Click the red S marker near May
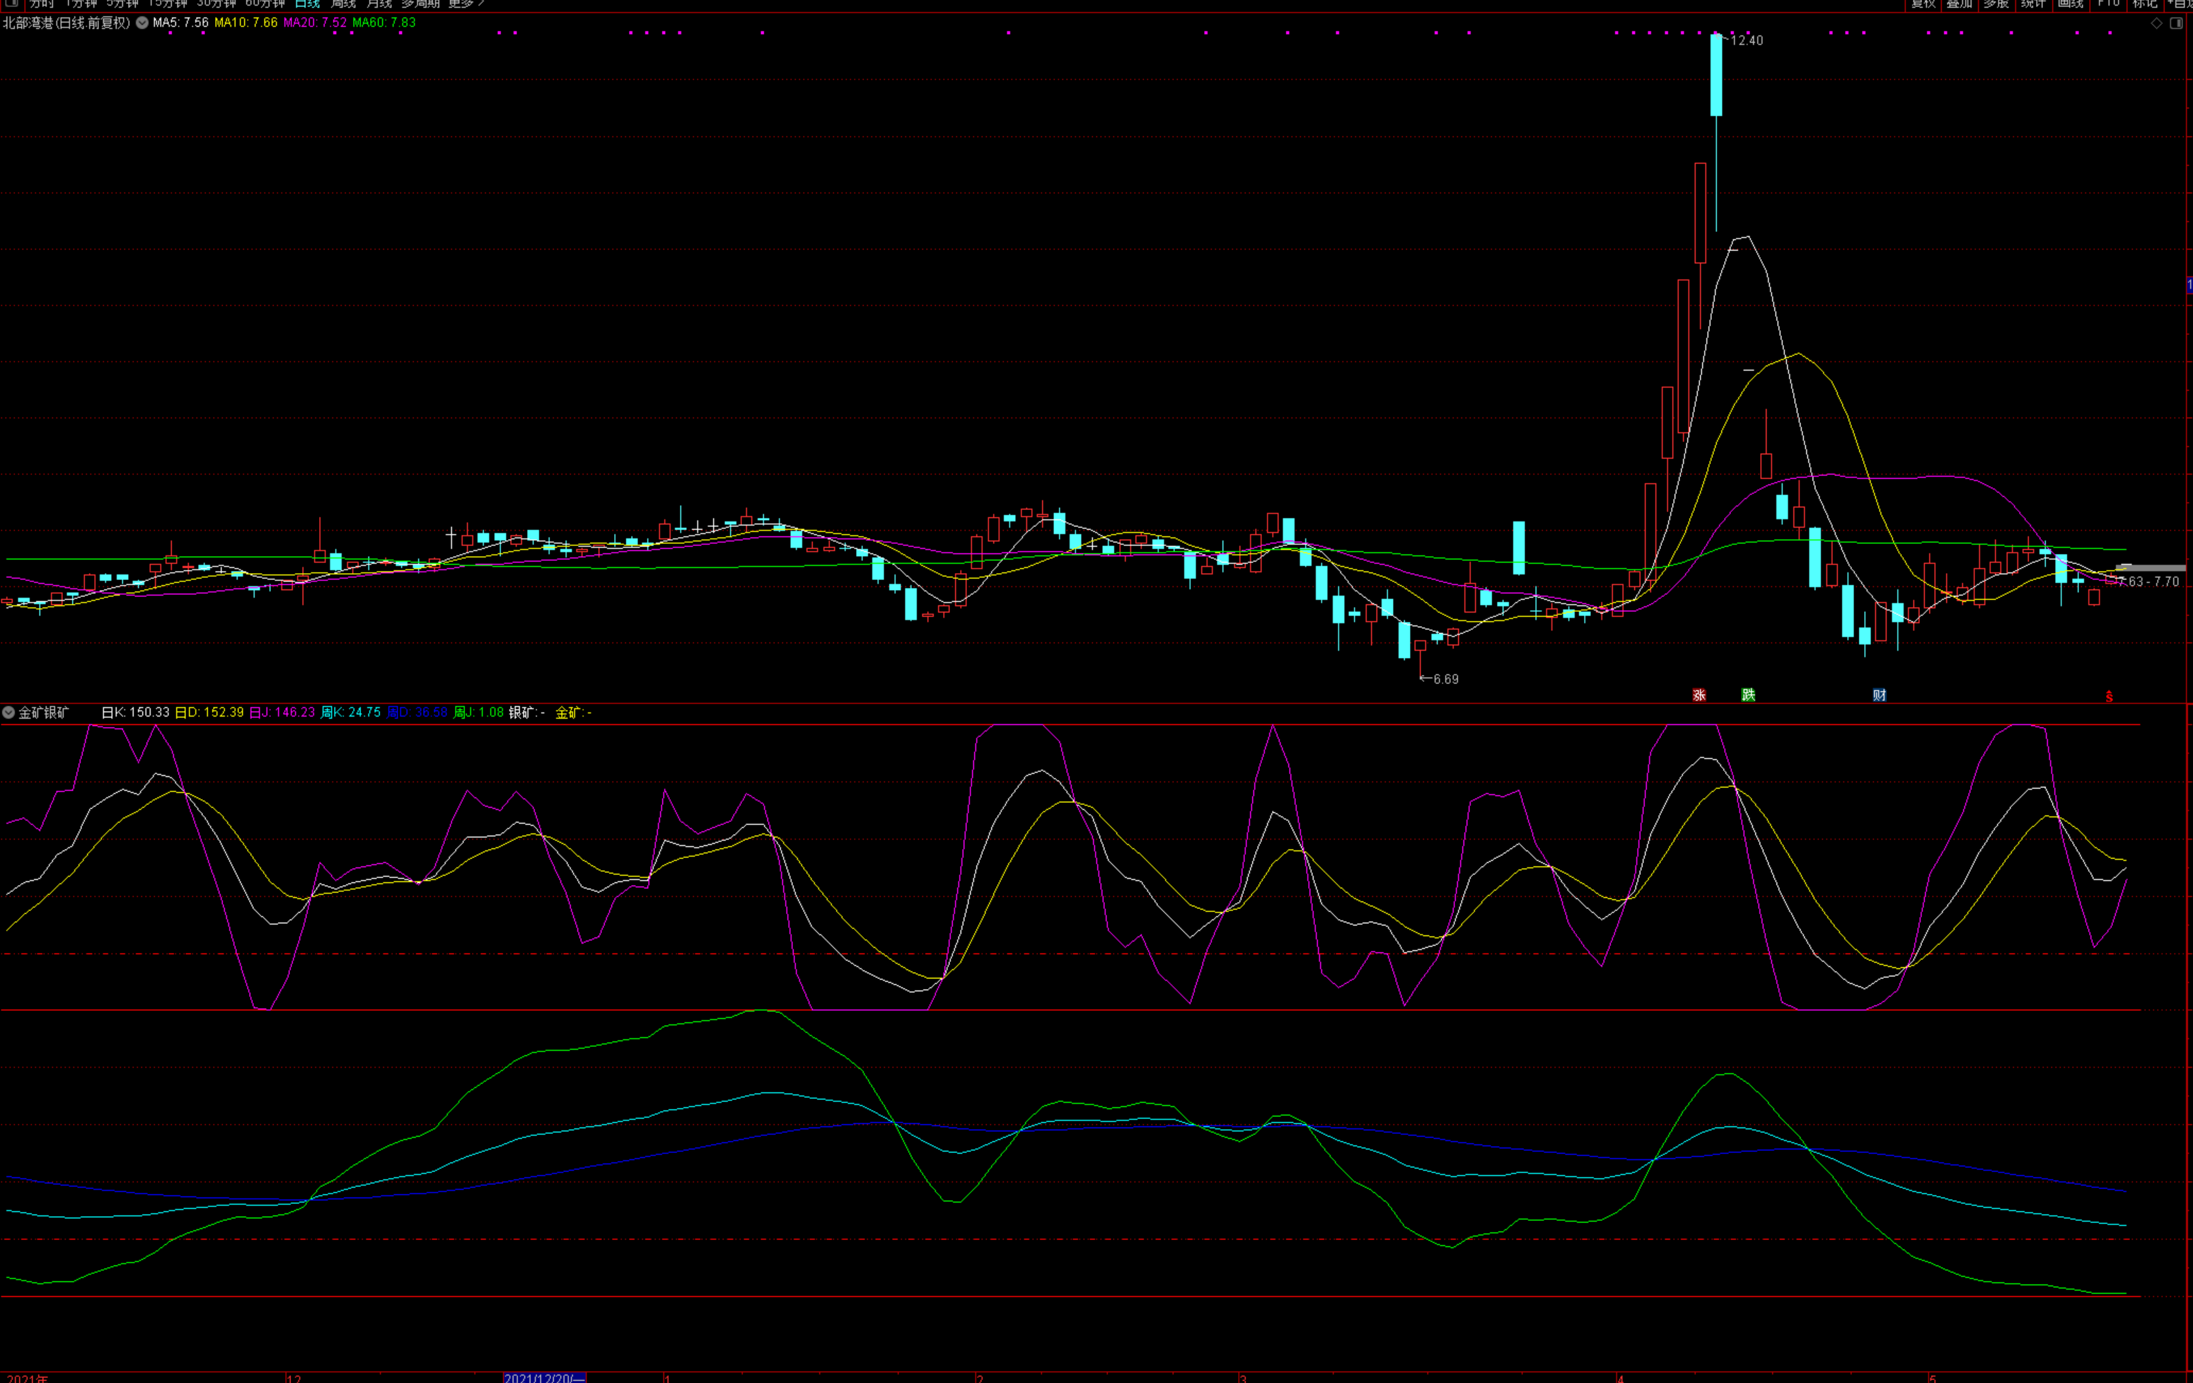Image resolution: width=2193 pixels, height=1383 pixels. coord(2110,697)
